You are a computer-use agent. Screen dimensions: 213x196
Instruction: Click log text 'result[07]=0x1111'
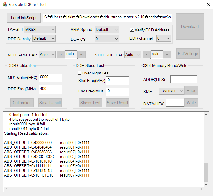coord(75,175)
